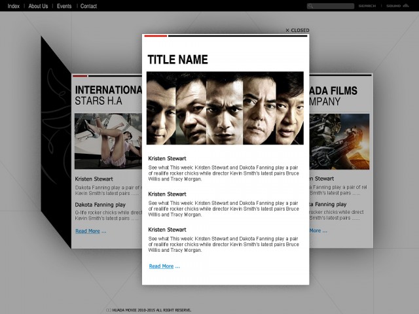
Task: Open the Events menu item
Action: (x=64, y=6)
